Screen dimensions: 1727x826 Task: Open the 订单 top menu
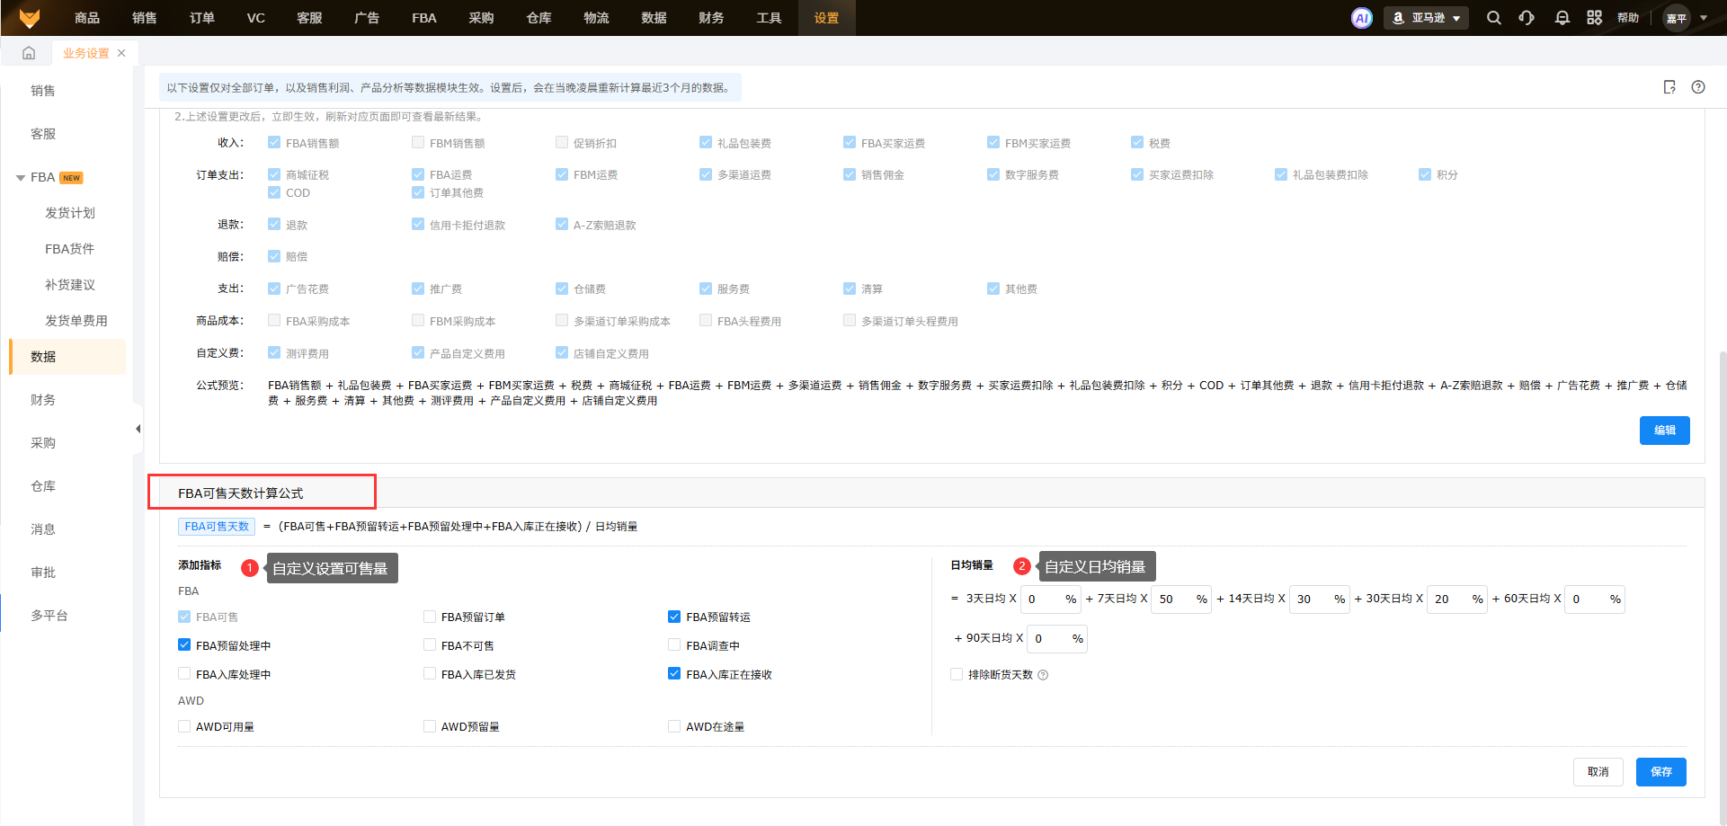tap(202, 18)
